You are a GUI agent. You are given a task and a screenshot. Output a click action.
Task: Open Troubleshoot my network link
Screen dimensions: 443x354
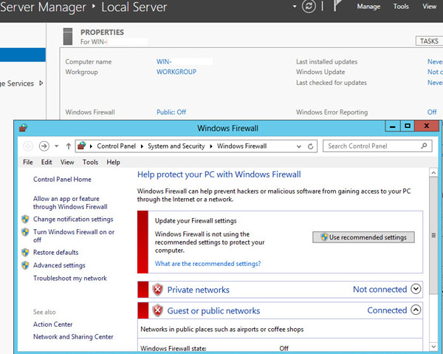[x=70, y=279]
